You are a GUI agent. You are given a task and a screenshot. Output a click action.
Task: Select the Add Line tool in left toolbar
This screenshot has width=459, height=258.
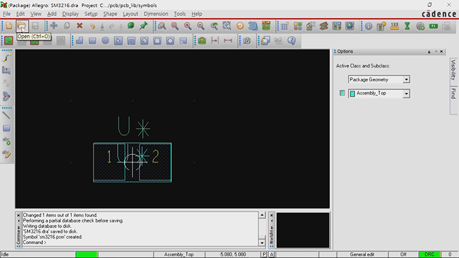coord(6,116)
